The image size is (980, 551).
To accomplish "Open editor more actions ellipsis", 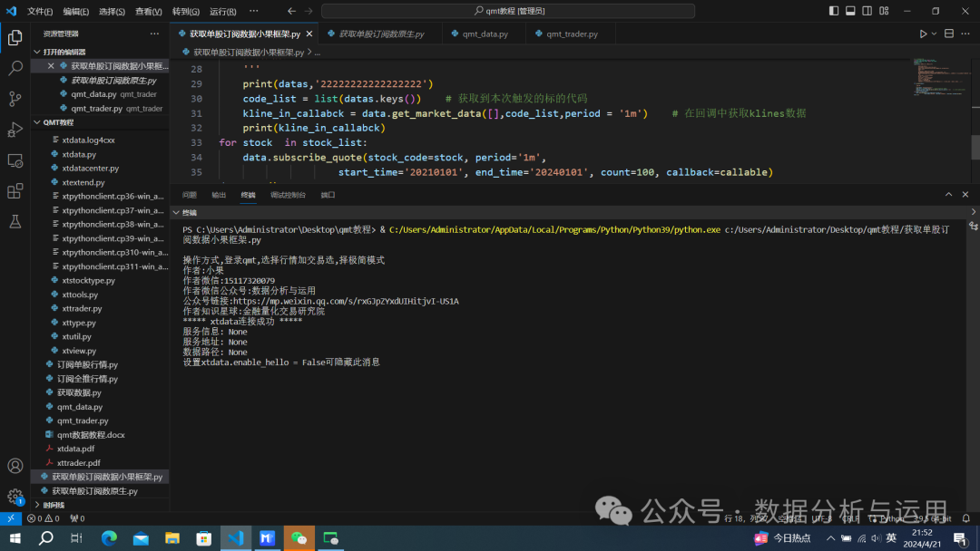I will (x=965, y=34).
